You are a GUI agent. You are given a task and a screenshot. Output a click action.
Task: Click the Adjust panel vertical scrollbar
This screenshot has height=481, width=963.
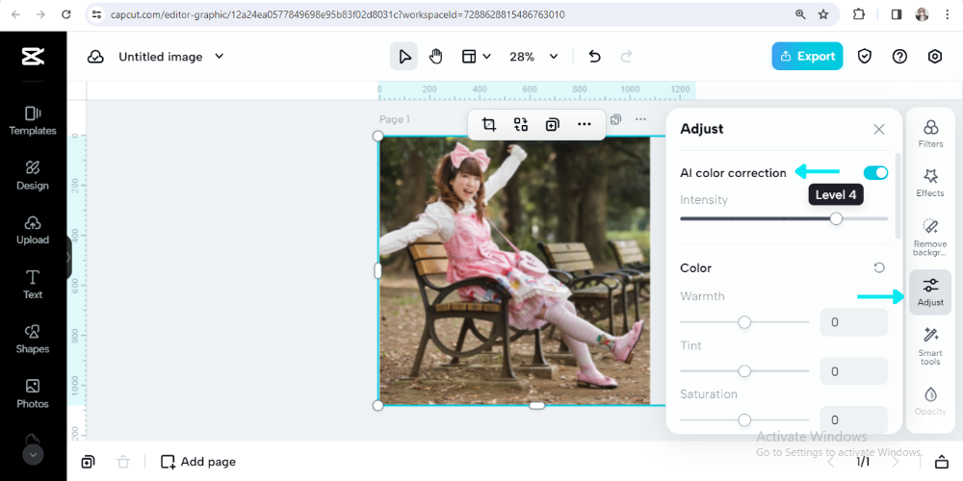click(898, 196)
